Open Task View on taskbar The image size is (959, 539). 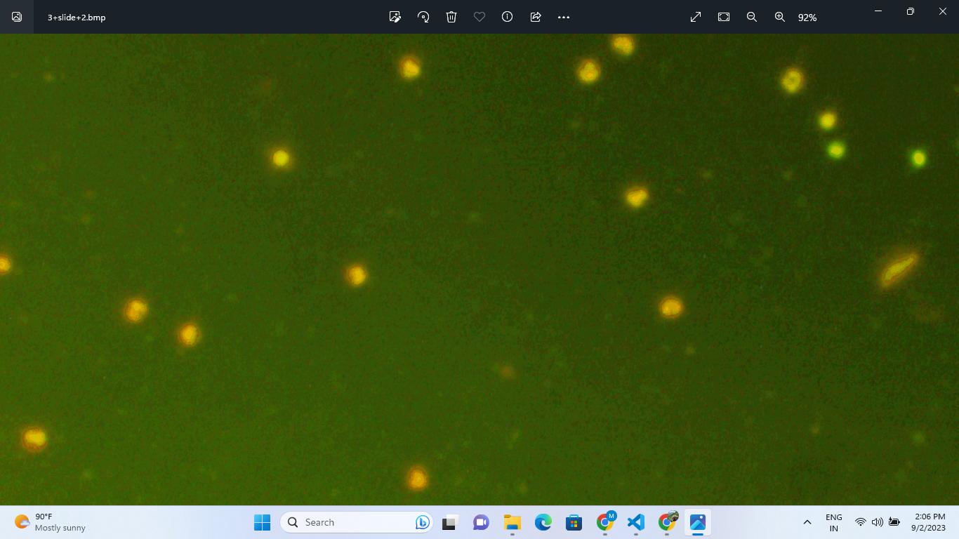tap(449, 522)
